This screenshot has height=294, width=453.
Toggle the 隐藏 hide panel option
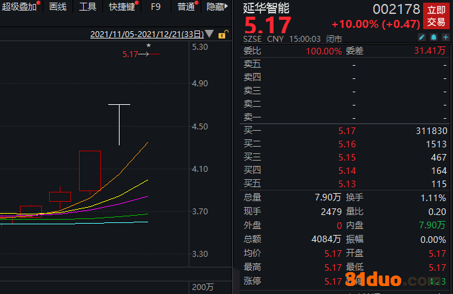point(215,7)
